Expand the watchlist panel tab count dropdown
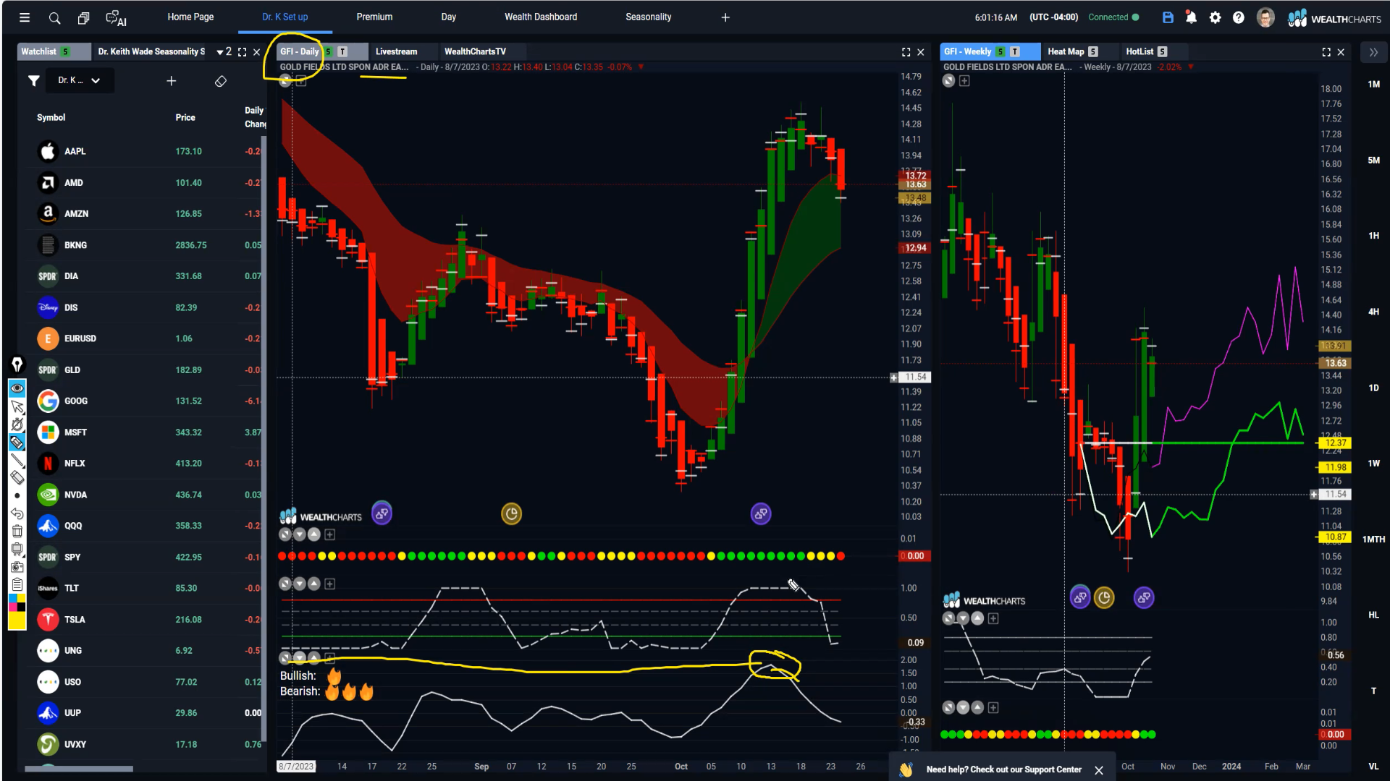 click(x=224, y=51)
